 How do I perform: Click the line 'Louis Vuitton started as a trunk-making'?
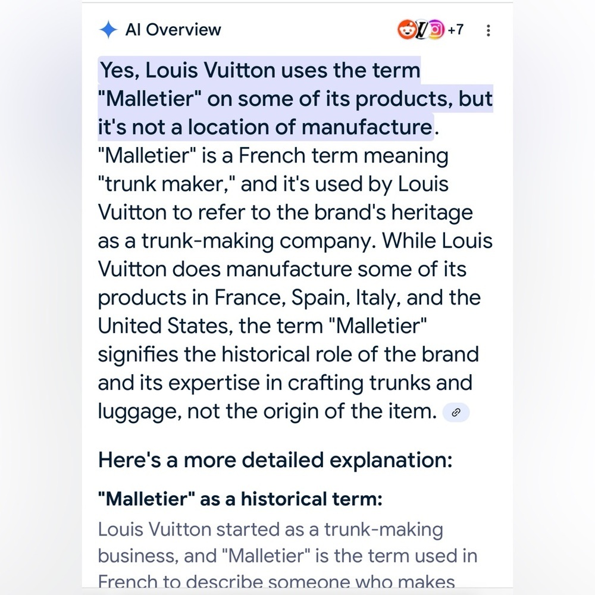270,529
